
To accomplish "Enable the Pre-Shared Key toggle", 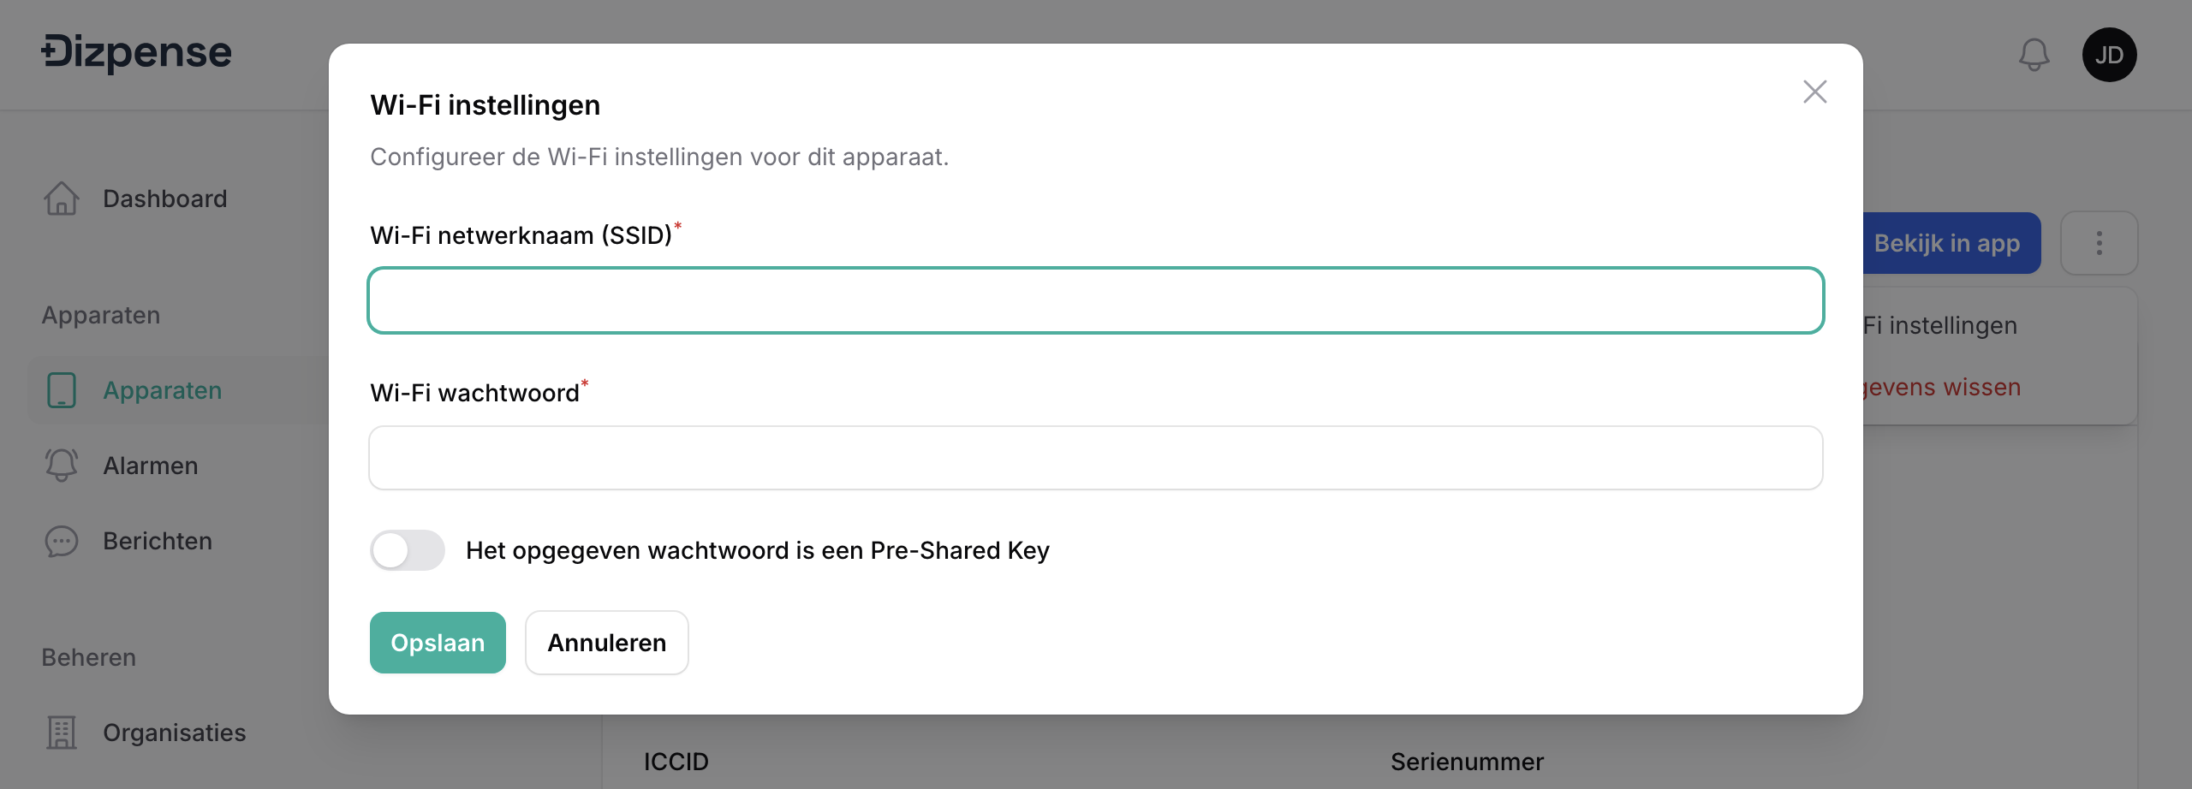I will (x=408, y=550).
